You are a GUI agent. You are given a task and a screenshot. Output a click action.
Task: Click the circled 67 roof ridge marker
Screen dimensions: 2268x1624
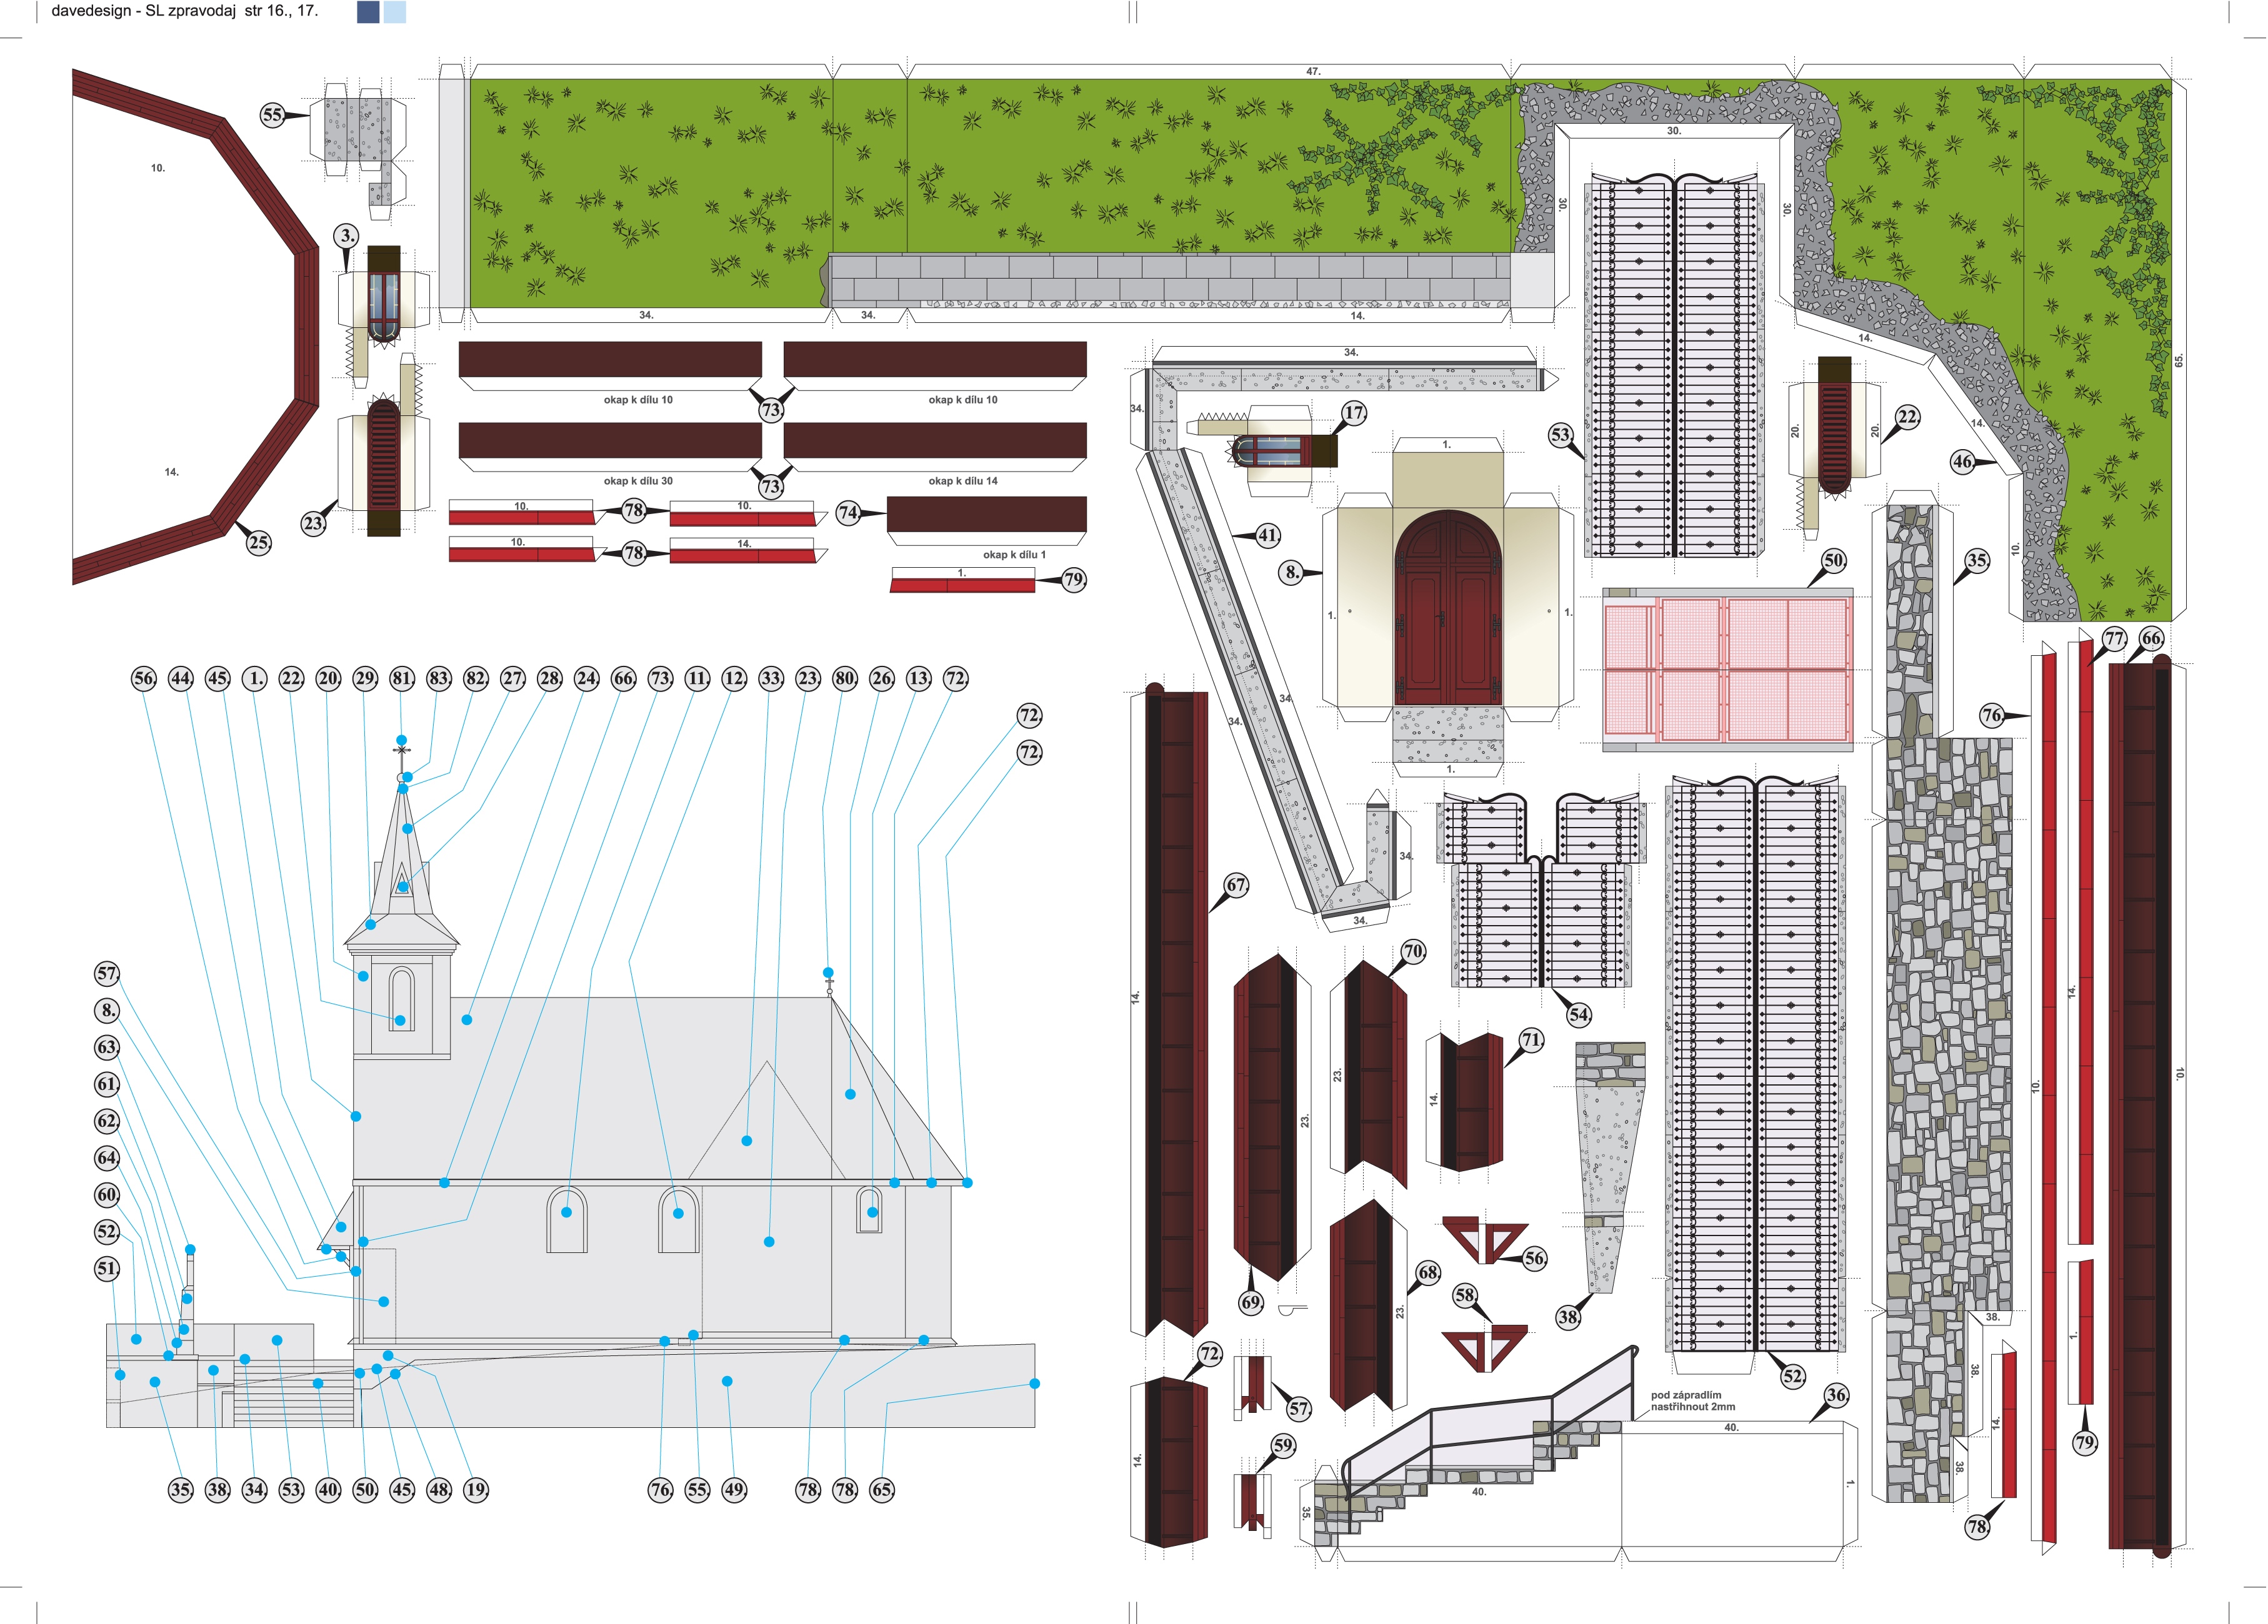[x=1237, y=884]
